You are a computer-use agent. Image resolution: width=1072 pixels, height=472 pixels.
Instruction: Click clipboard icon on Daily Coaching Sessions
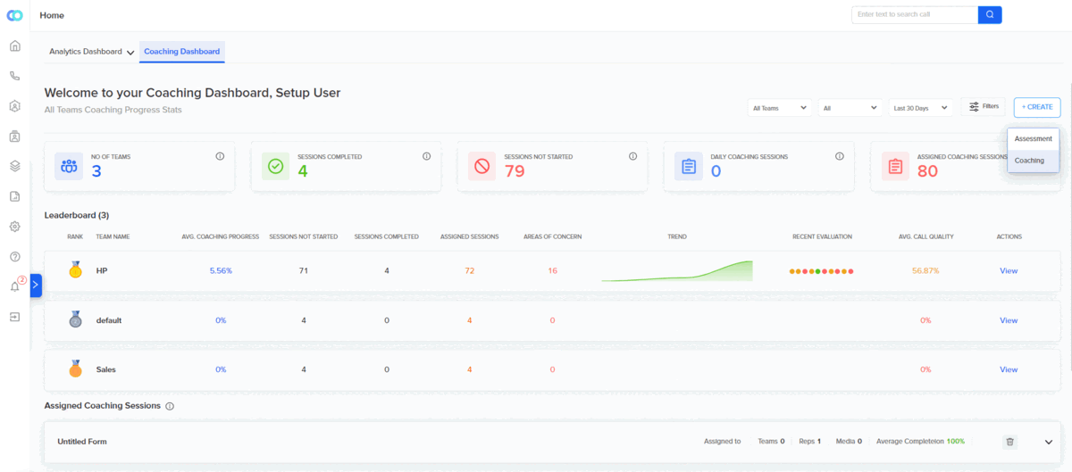click(x=689, y=166)
